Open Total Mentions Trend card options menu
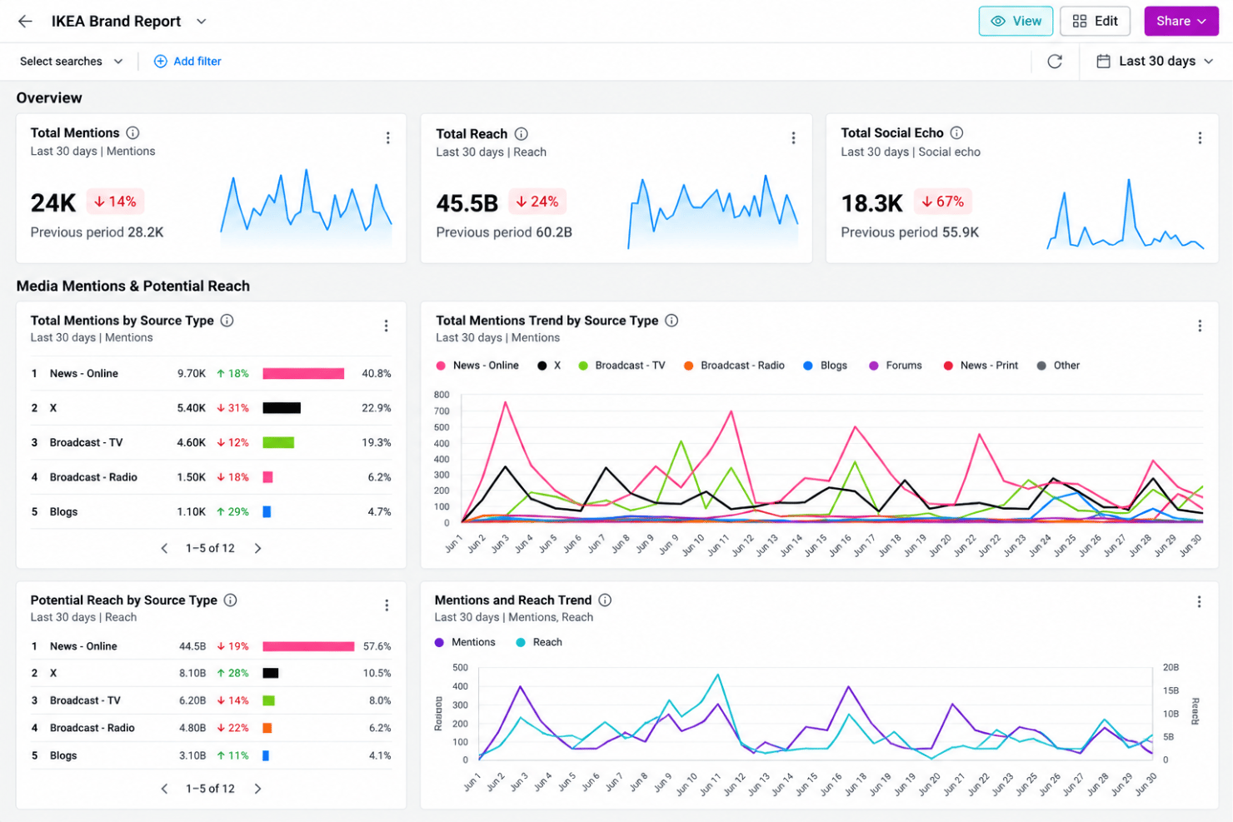This screenshot has height=822, width=1233. pyautogui.click(x=1200, y=326)
